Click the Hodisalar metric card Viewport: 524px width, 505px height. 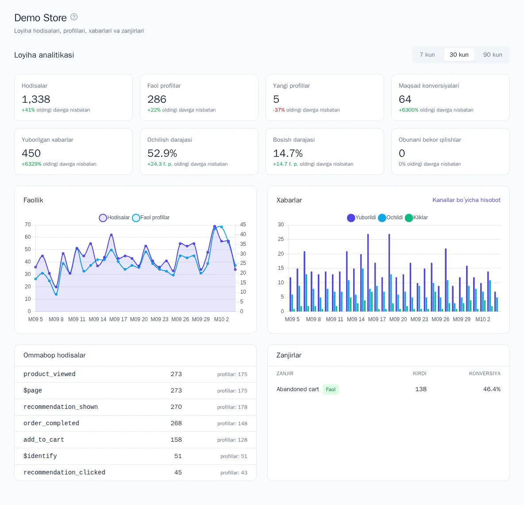pos(73,97)
